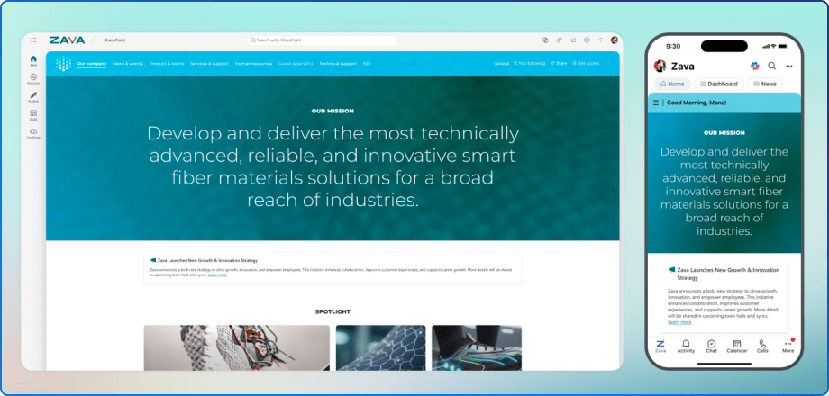Open OneDrive in the left app rail
Image resolution: width=829 pixels, height=396 pixels.
tap(33, 133)
